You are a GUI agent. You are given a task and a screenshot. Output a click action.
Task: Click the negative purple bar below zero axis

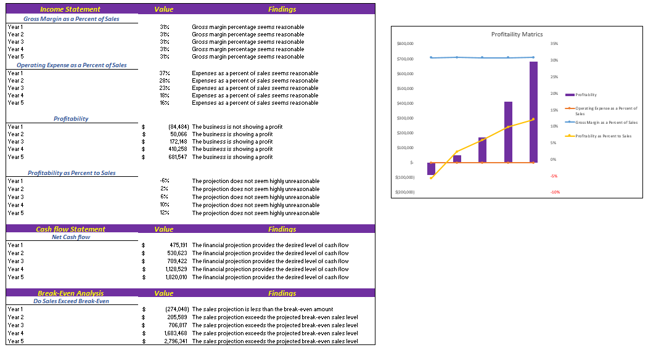431,169
